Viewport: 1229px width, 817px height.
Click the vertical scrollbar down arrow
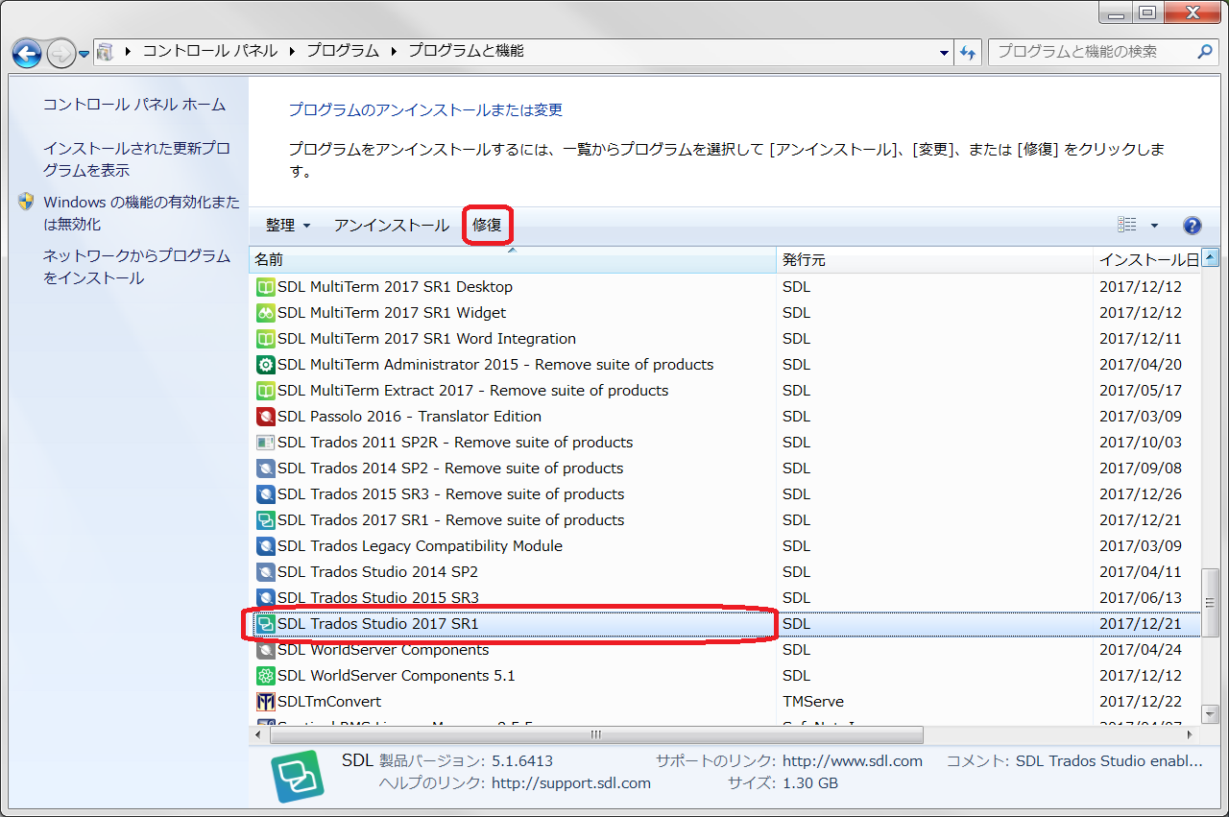[1211, 713]
